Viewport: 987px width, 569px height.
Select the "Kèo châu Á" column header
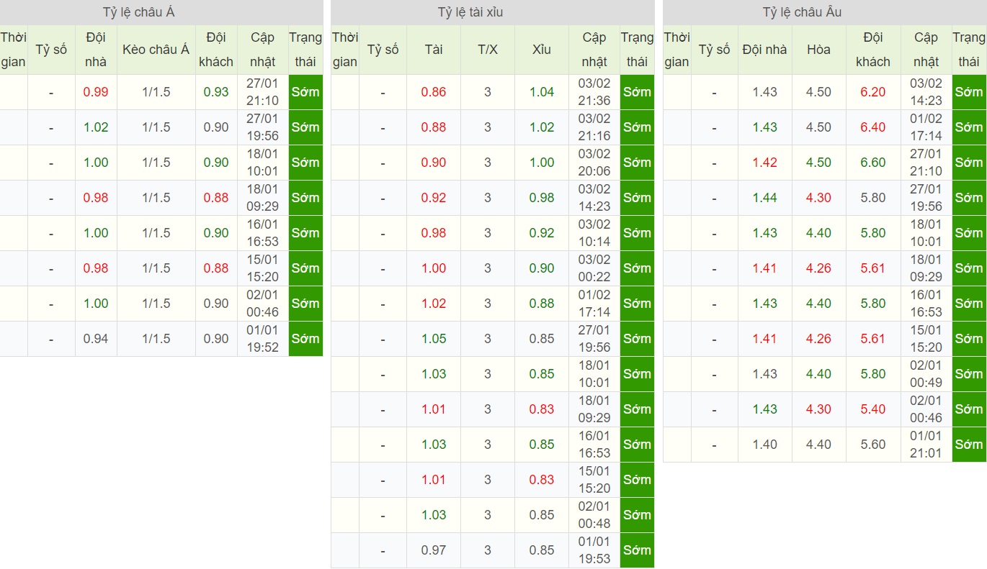[156, 50]
